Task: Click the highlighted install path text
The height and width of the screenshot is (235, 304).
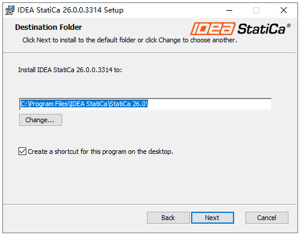Action: [84, 104]
